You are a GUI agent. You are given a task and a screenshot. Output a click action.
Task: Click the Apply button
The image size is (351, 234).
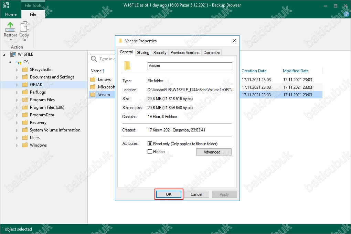[224, 194]
